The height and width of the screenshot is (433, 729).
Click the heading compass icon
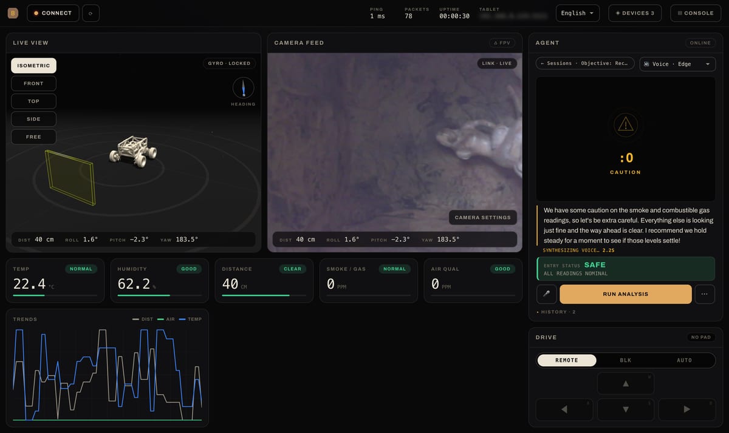(x=243, y=88)
